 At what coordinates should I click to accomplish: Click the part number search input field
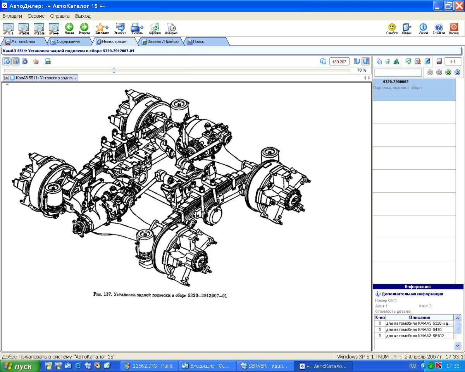(398, 72)
